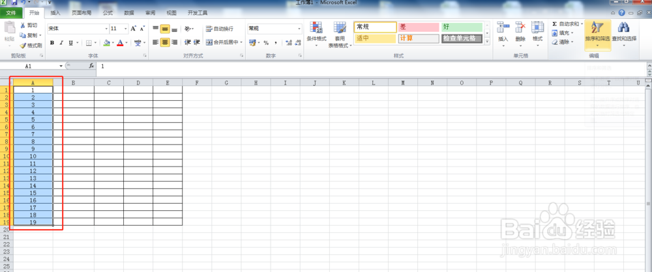Toggle middle vertical alignment
652x272 pixels.
click(165, 29)
